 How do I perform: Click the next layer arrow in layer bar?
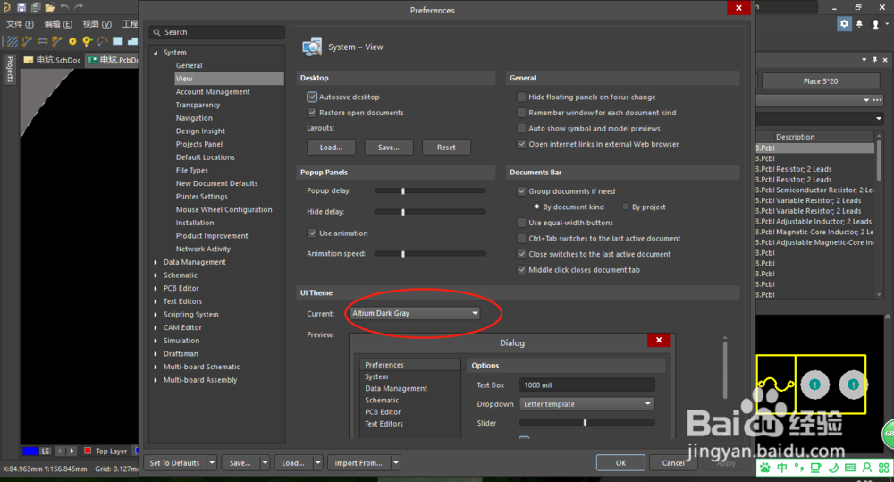[72, 451]
